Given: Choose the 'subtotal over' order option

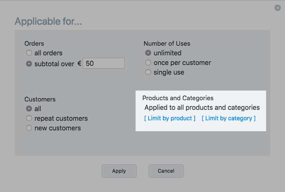Looking at the screenshot, I should click(29, 64).
